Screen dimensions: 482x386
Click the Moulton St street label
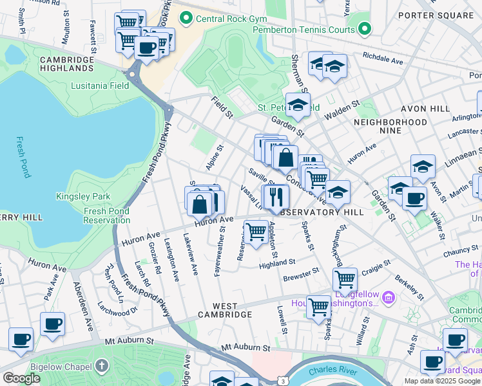tap(66, 27)
